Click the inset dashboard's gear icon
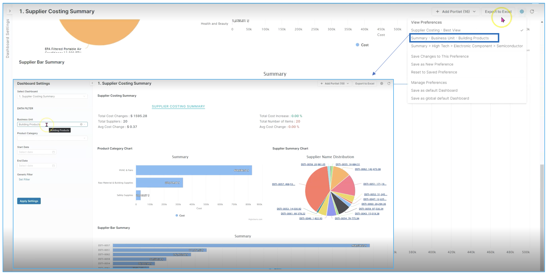This screenshot has height=275, width=547. (382, 84)
